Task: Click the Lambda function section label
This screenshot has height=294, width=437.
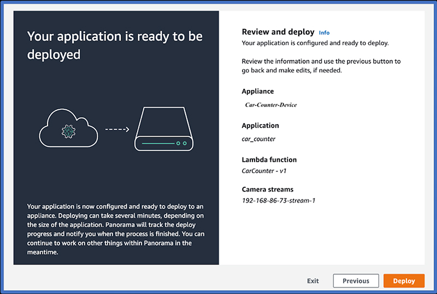Action: (x=269, y=160)
